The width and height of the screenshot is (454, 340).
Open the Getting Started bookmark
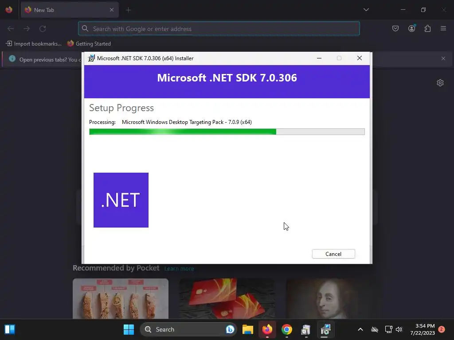pos(89,44)
